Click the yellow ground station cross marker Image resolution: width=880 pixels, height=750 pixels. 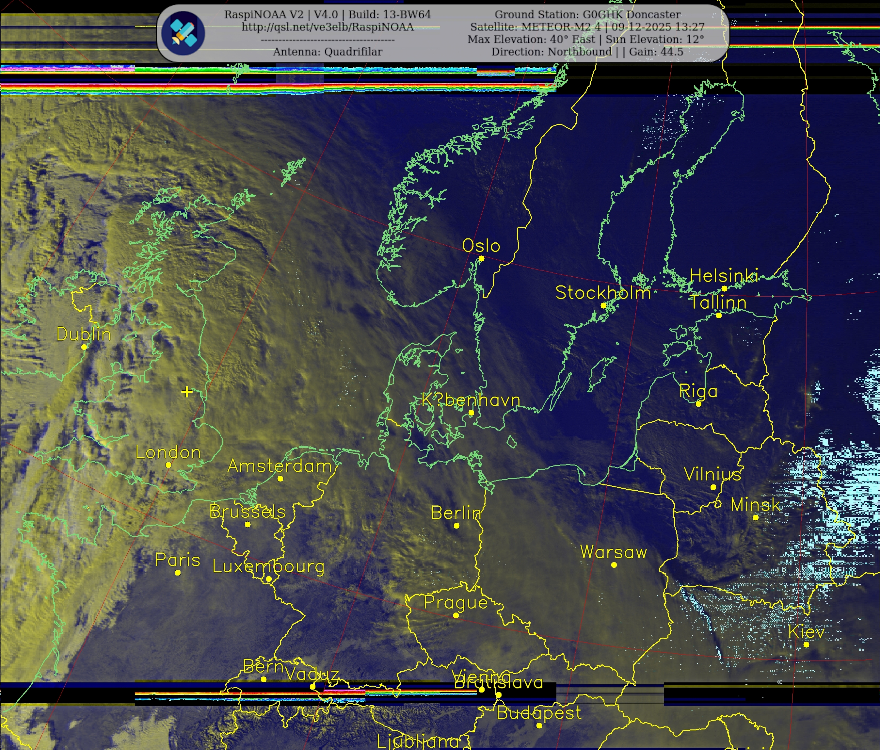pos(187,391)
